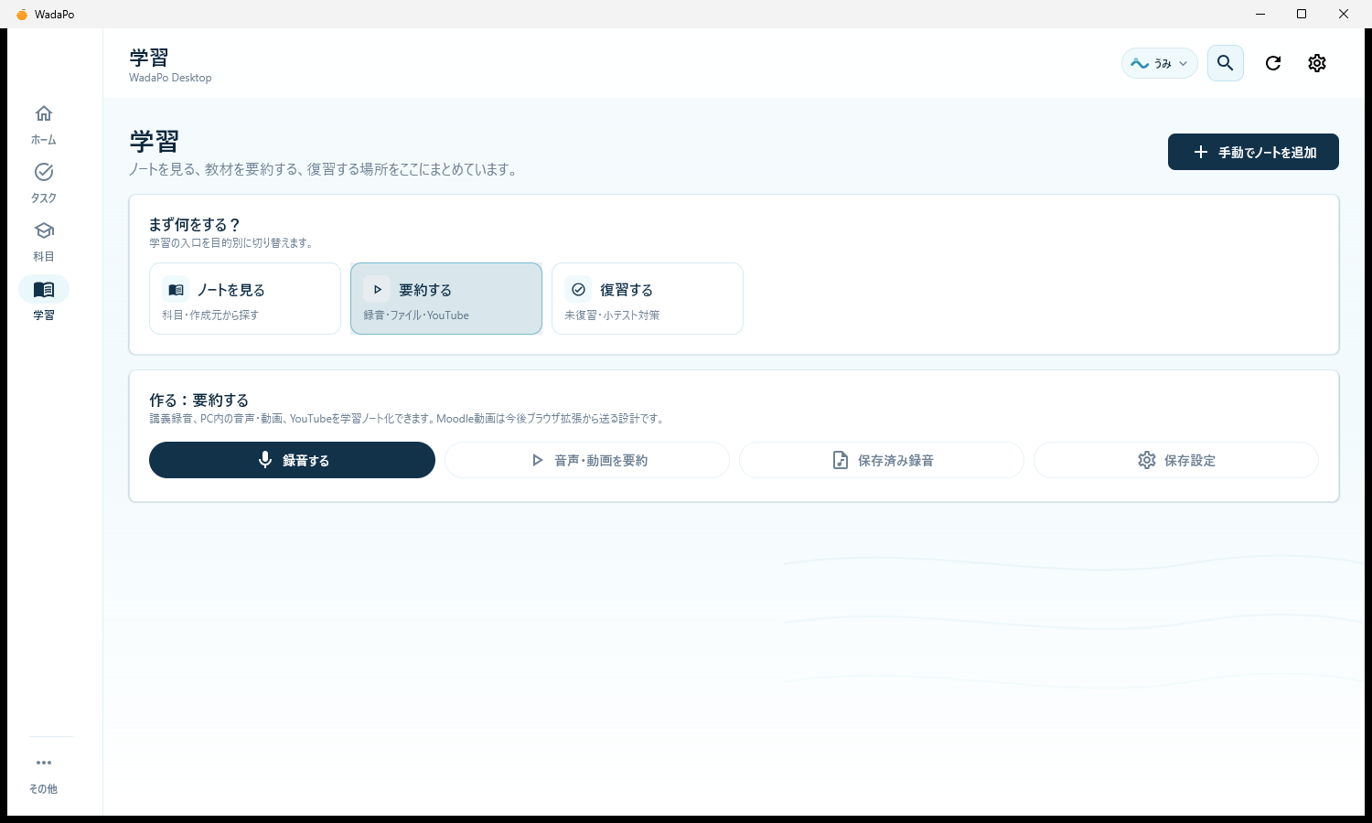Expand the うみ theme dropdown
The image size is (1372, 823).
[1160, 63]
